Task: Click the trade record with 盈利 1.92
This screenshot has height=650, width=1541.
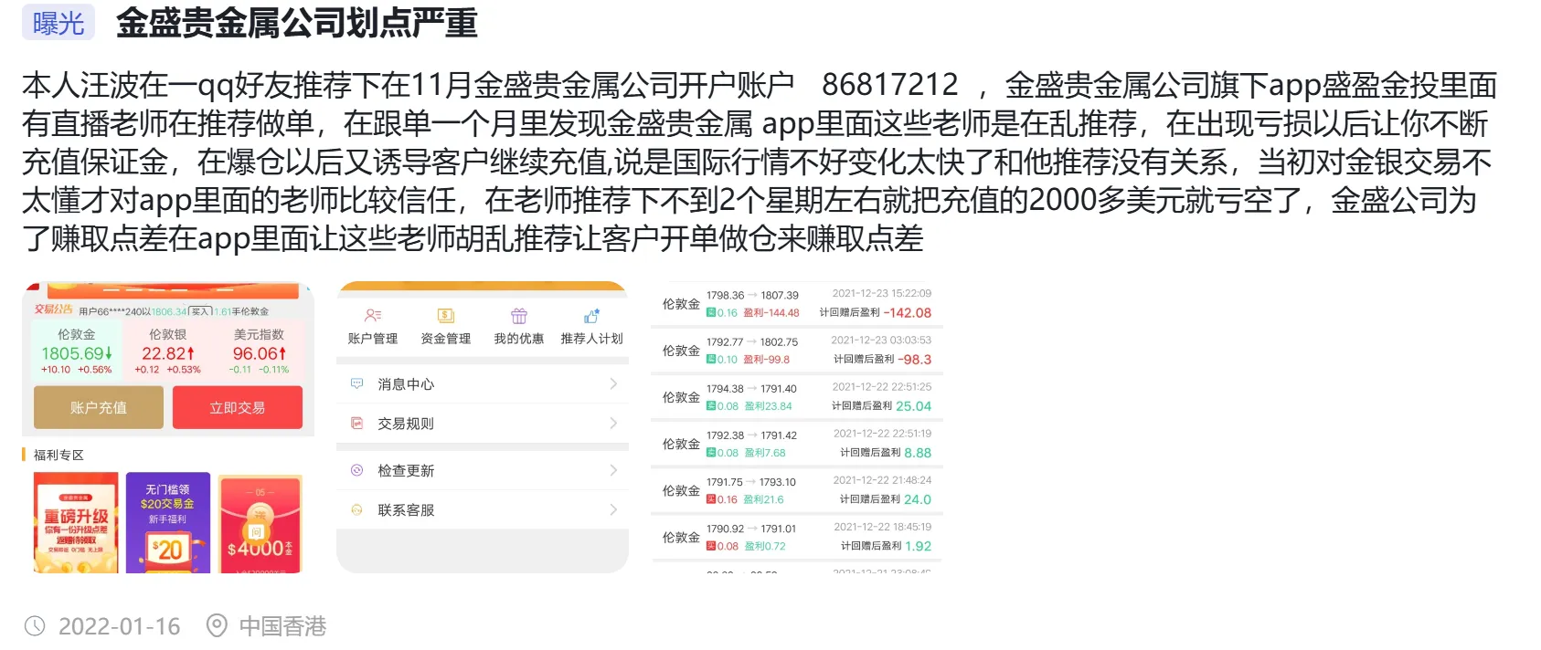Action: pos(797,537)
